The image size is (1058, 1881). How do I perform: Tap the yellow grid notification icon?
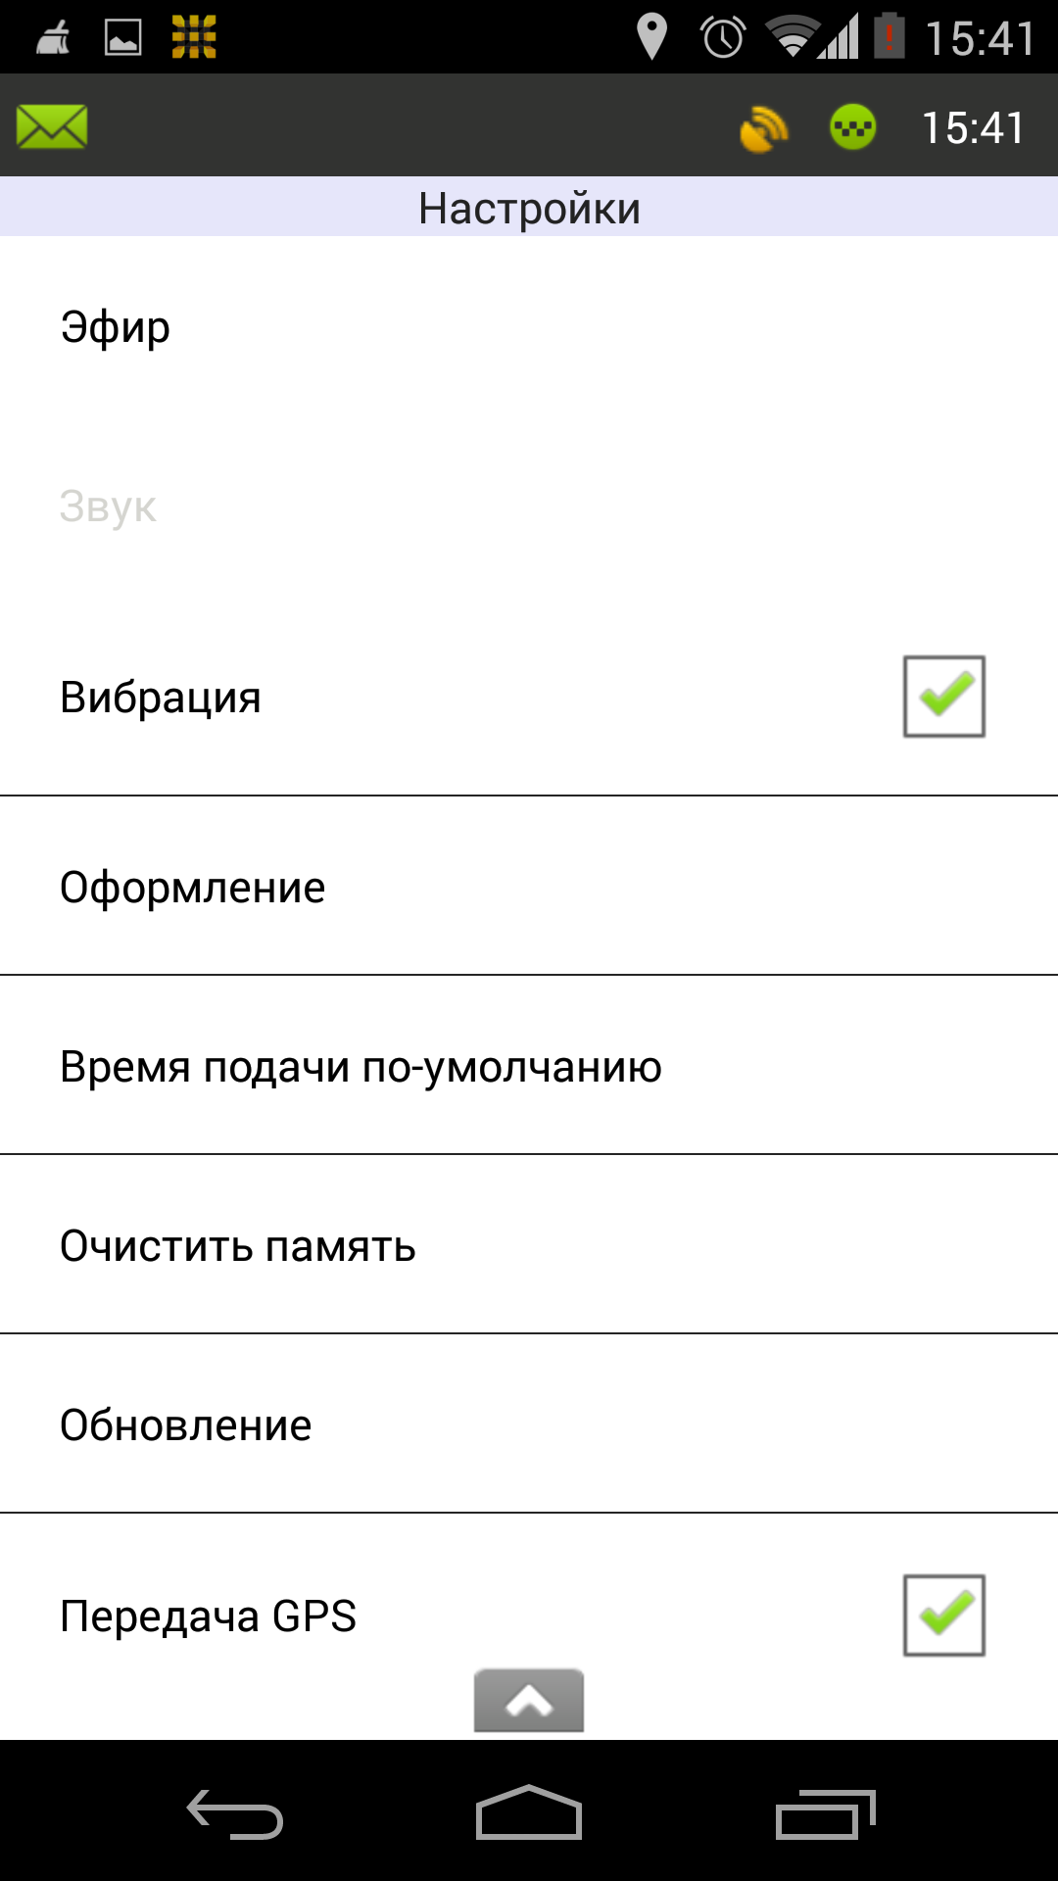coord(194,37)
